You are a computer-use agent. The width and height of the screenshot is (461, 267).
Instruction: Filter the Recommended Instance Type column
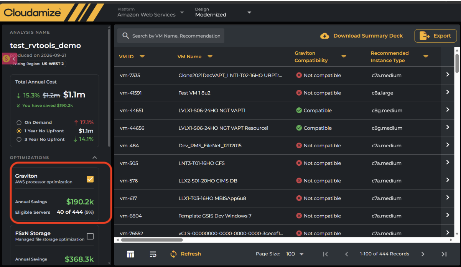pyautogui.click(x=426, y=57)
